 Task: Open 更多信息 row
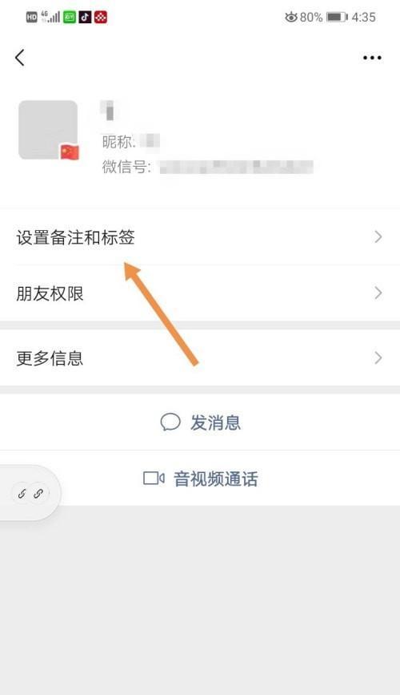(x=200, y=358)
